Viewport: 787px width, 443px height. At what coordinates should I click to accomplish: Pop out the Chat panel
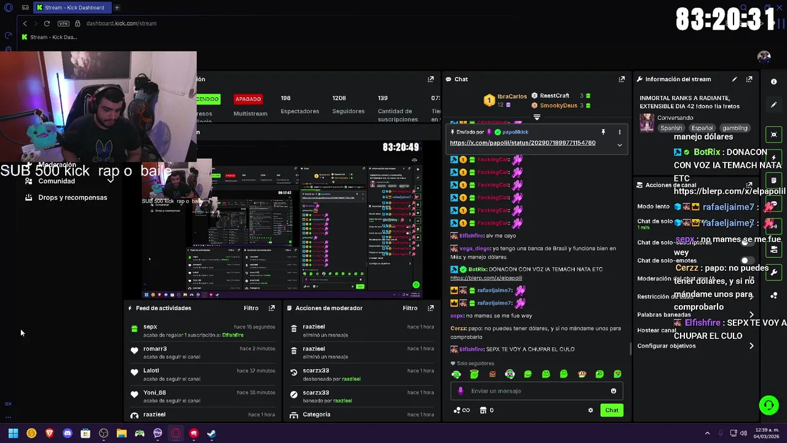(622, 79)
